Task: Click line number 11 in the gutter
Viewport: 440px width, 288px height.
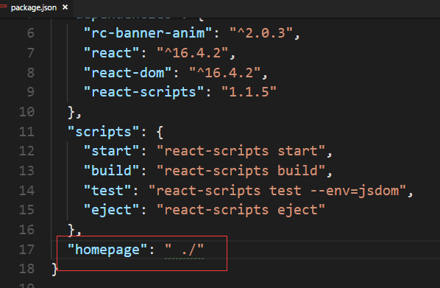Action: pos(26,132)
